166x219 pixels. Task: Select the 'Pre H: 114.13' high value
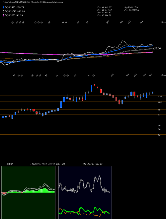click(104, 10)
